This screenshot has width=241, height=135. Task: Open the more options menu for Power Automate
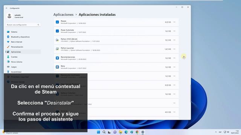174,31
